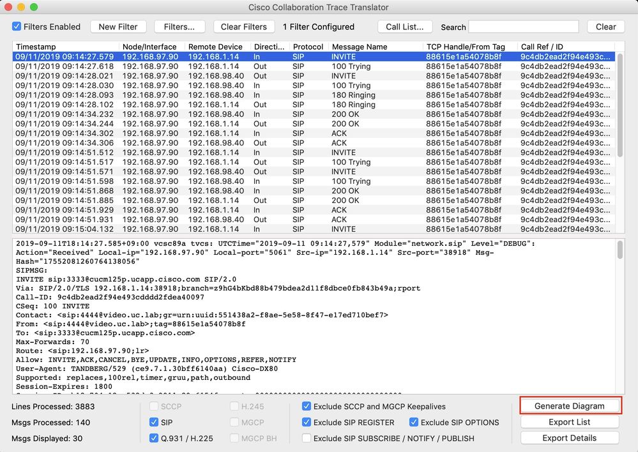Screen dimensions: 638x452
Task: Sort by Timestamp column header
Action: pos(66,47)
